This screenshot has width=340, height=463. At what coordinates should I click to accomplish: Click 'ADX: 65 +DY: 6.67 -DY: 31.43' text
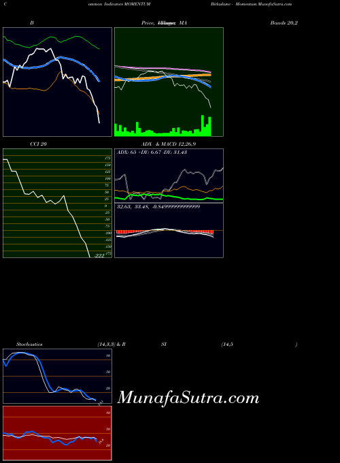[x=152, y=153]
